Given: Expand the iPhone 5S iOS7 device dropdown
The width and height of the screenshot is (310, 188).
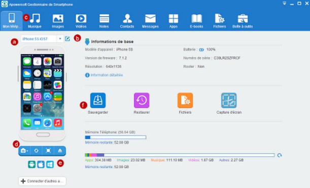Looking at the screenshot, I should tap(60, 39).
